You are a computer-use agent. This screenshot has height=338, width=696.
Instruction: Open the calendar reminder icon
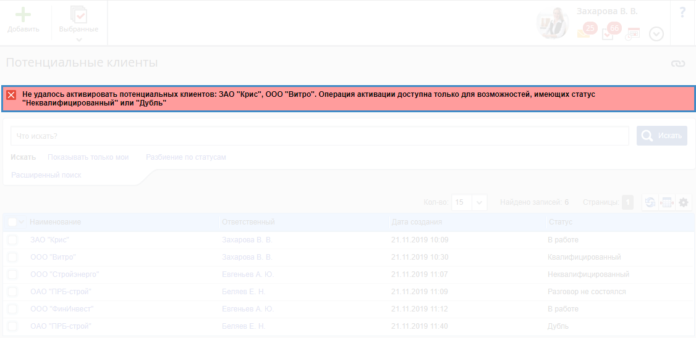click(x=632, y=34)
